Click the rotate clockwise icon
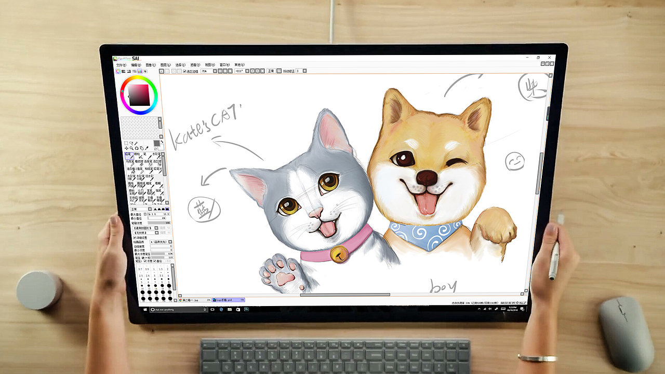Screen dimensions: 665x374 click(x=257, y=71)
